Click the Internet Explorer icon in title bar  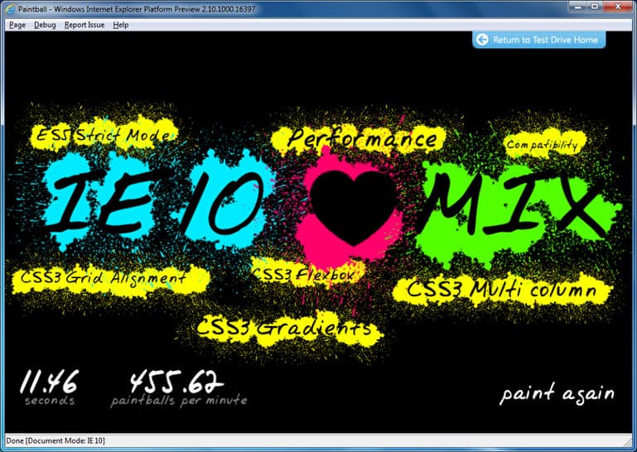tap(9, 7)
